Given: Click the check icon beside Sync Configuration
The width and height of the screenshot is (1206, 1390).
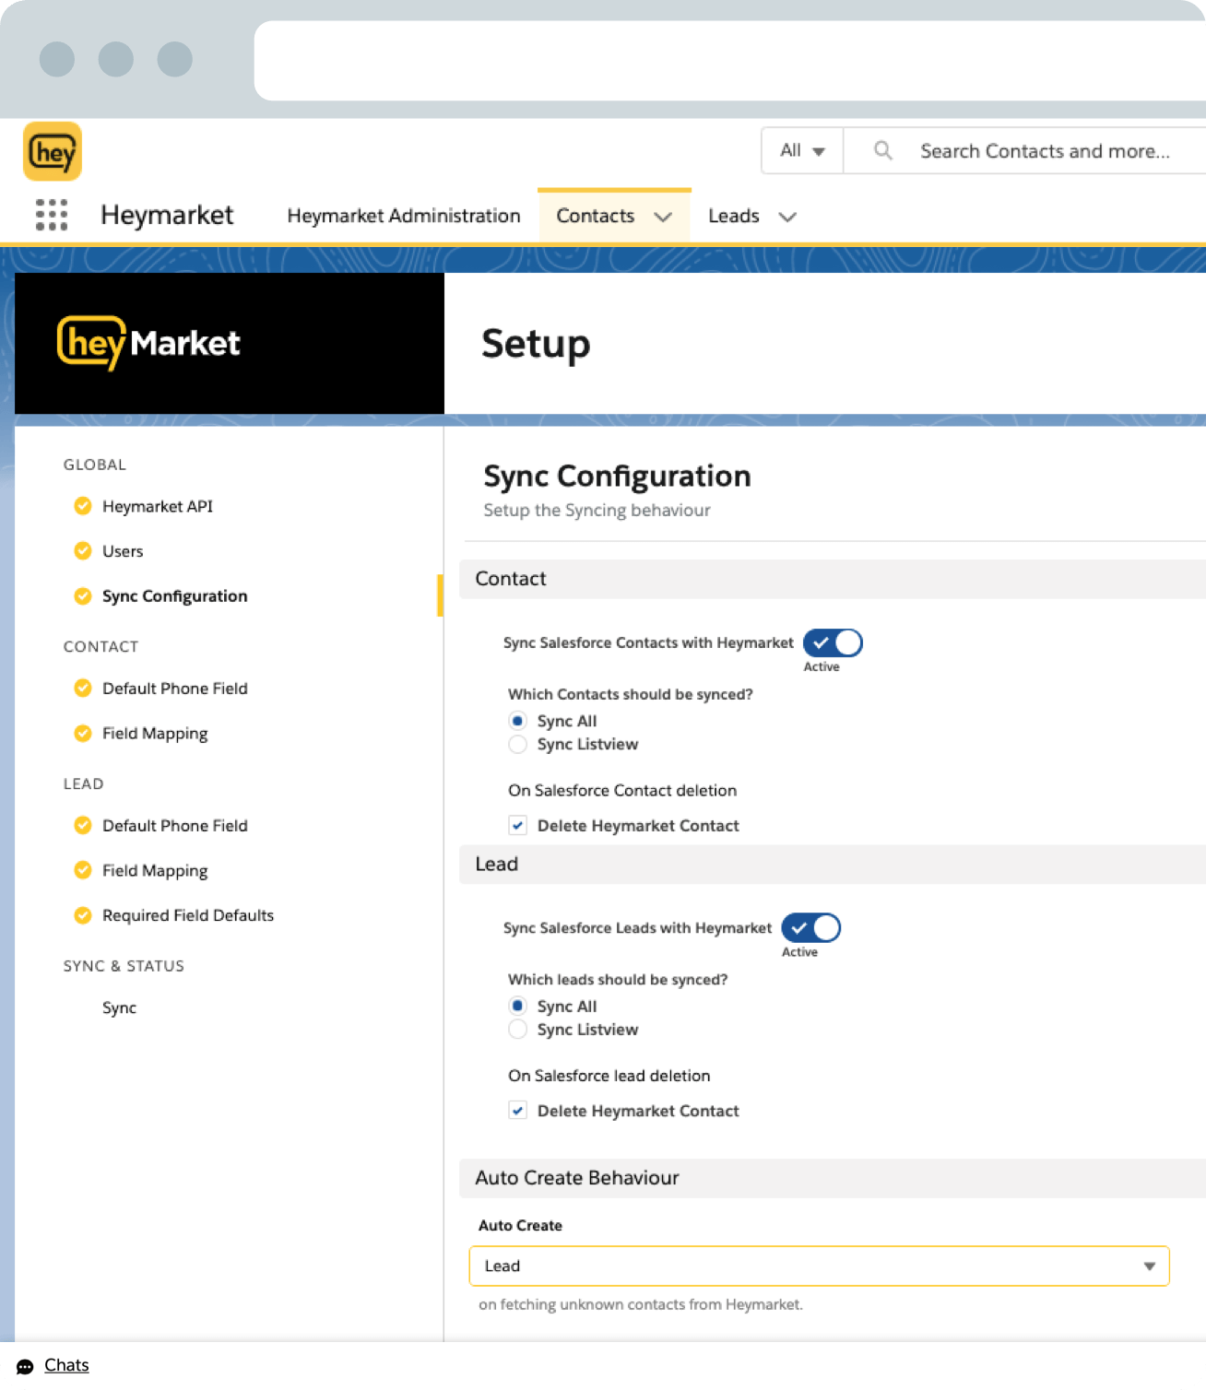Looking at the screenshot, I should click(83, 596).
